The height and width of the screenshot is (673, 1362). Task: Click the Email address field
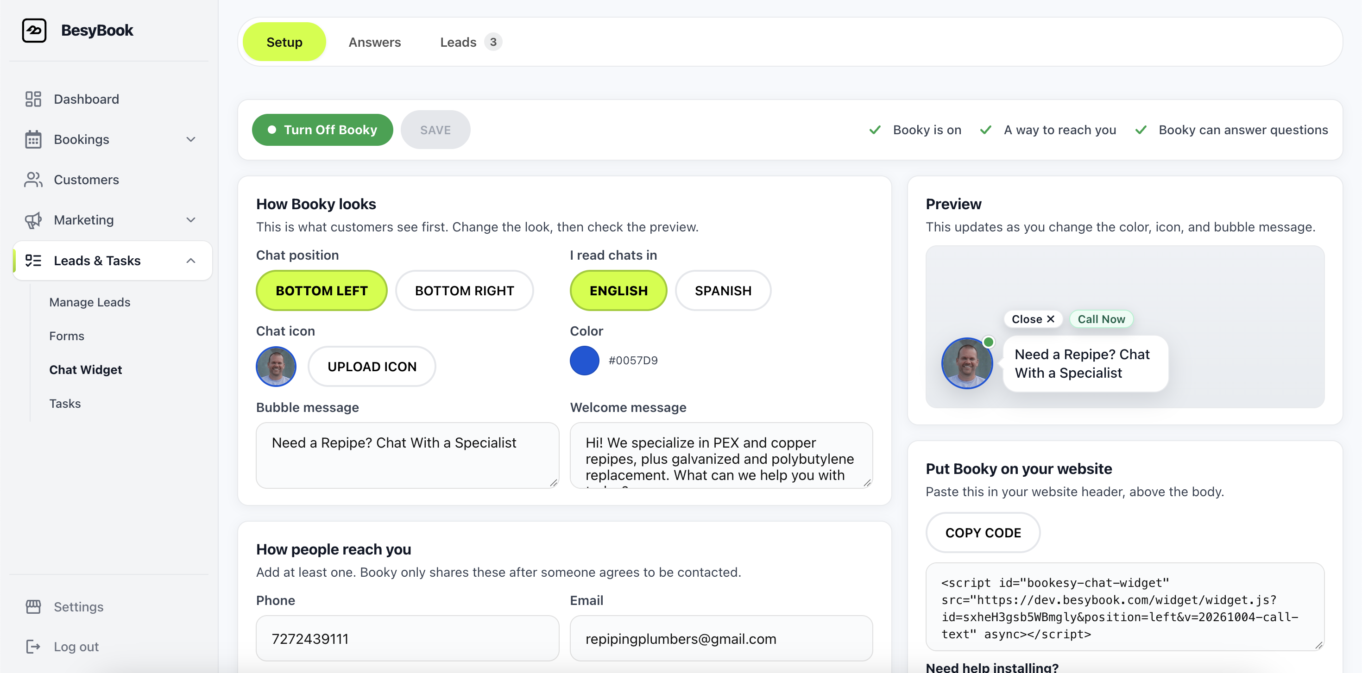[x=721, y=638]
